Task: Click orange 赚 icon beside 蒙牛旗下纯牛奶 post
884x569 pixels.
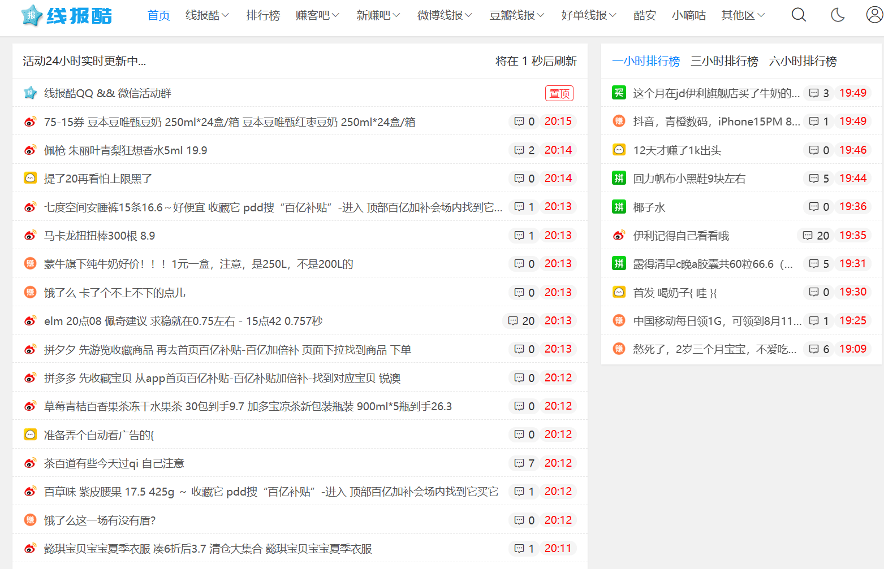Action: [31, 263]
